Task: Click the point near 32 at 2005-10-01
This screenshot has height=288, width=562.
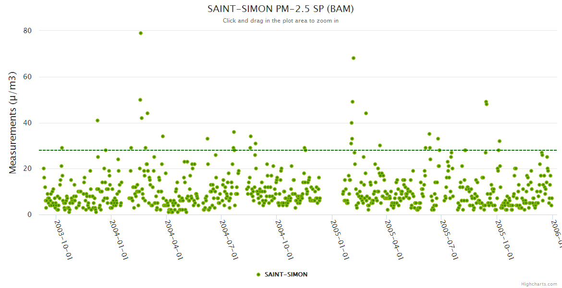Action: (x=500, y=141)
